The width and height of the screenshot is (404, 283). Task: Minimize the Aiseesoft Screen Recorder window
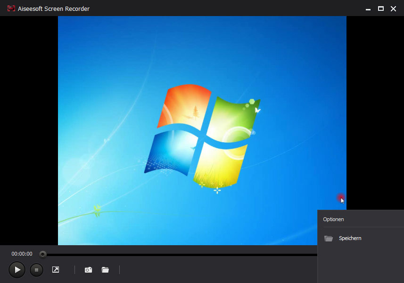click(x=368, y=9)
